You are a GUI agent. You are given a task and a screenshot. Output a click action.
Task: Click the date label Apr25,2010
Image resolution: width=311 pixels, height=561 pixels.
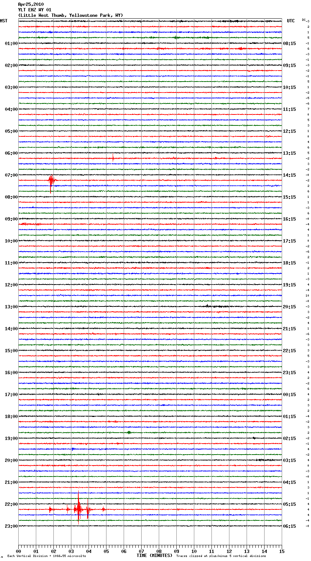(x=31, y=4)
